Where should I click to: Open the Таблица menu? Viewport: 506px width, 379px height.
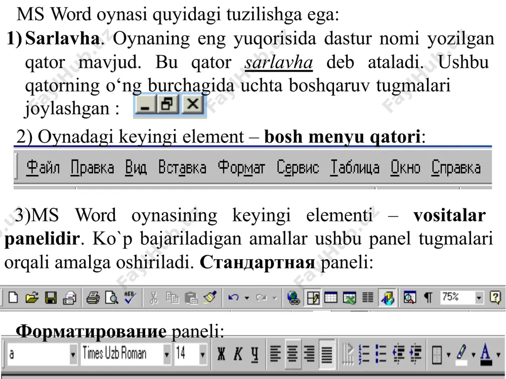click(x=355, y=168)
